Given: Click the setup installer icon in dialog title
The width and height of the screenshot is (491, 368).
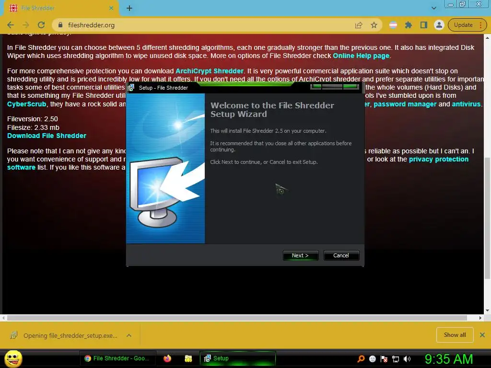Looking at the screenshot, I should (x=131, y=88).
